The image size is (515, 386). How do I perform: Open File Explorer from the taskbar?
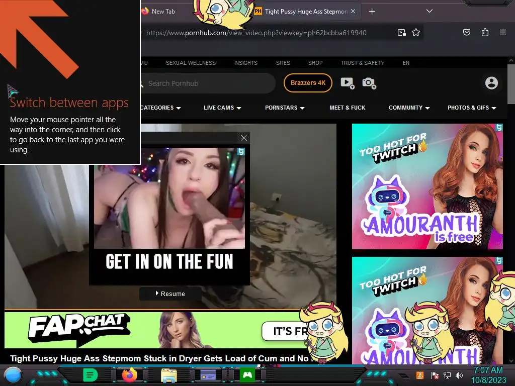tap(169, 375)
